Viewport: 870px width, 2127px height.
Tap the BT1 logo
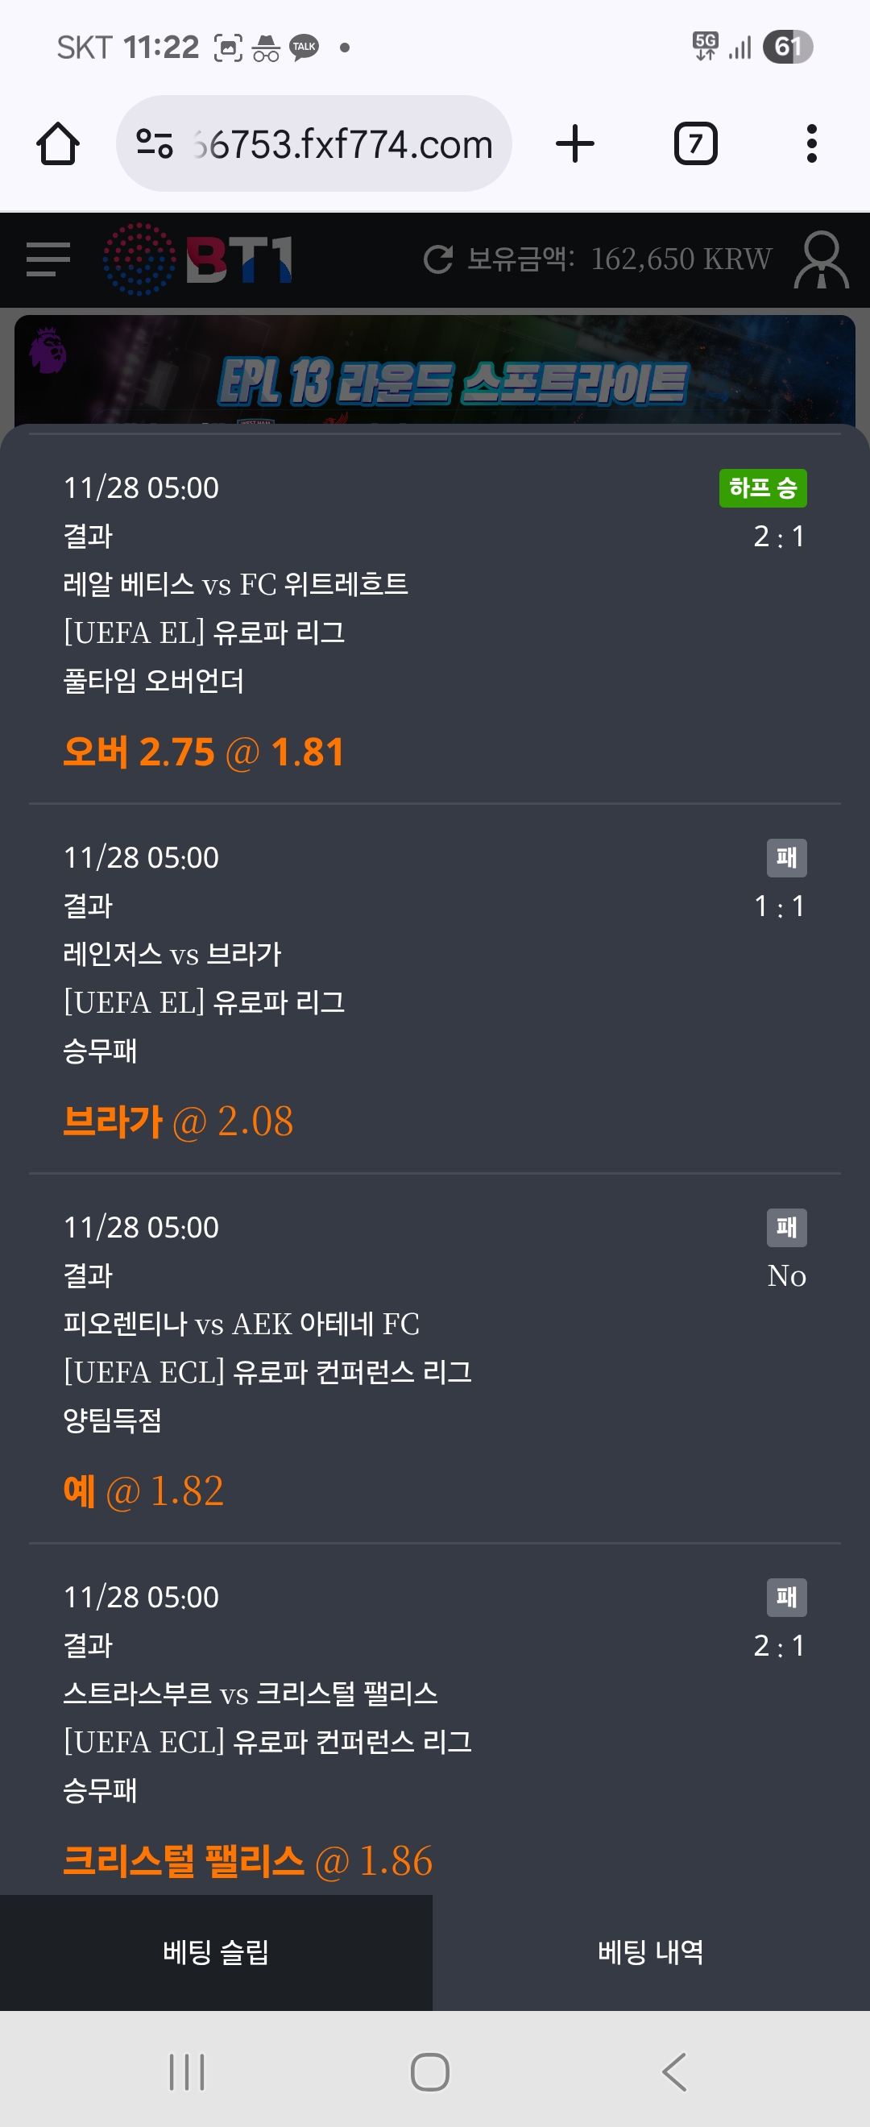198,259
